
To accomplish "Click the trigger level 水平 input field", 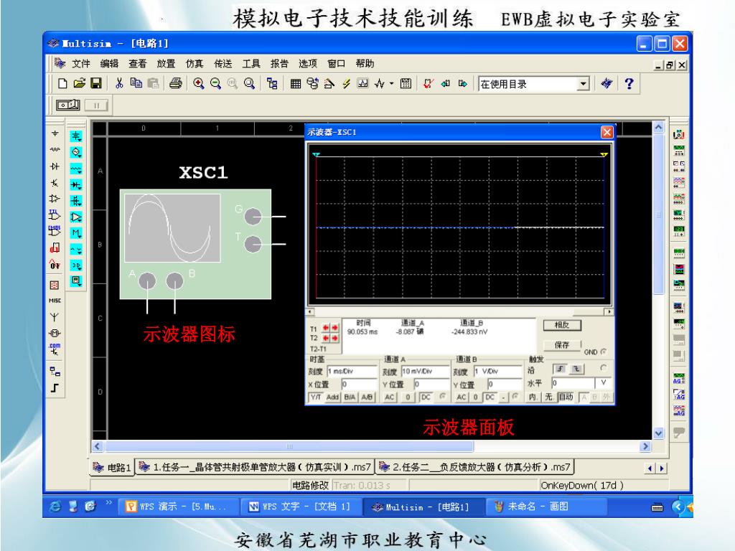I will point(573,383).
